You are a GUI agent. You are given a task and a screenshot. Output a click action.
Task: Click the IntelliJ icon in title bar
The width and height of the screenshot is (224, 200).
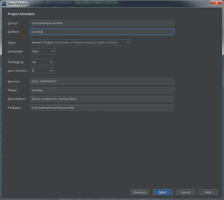click(x=4, y=4)
